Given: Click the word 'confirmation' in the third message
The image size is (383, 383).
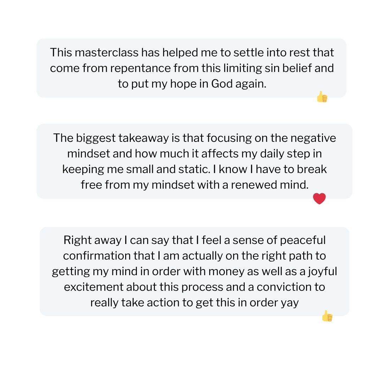Looking at the screenshot, I should (x=97, y=256).
